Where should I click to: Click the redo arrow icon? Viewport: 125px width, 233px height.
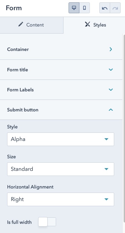tap(115, 8)
